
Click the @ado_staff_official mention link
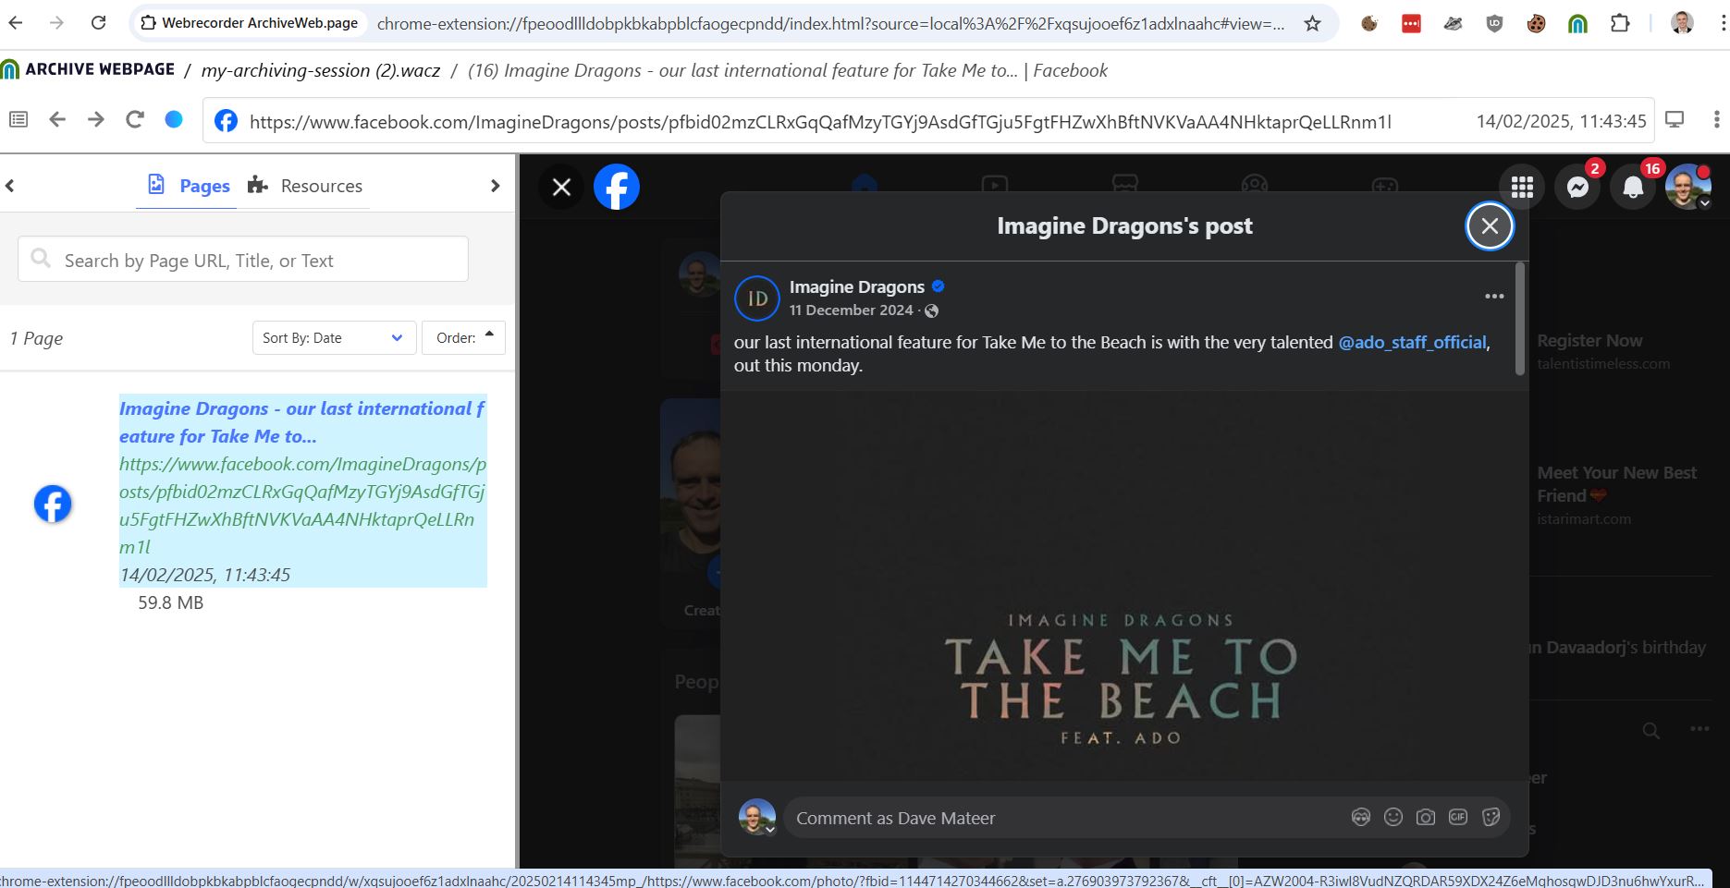(1412, 343)
